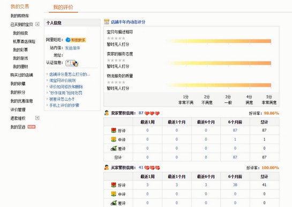292x207 pixels.
Task: Click the yellow flower 中评 icon in seller table
Action: coord(114,139)
